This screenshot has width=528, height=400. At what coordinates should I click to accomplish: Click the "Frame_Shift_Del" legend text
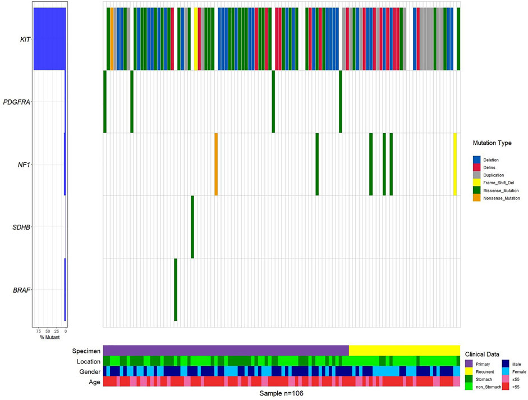(499, 183)
